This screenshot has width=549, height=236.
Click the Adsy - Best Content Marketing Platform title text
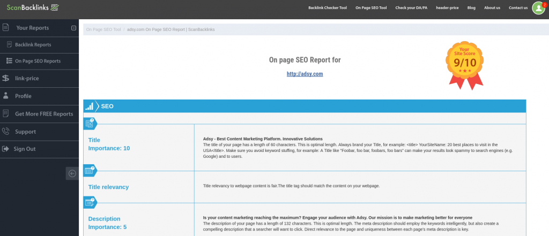click(x=263, y=139)
